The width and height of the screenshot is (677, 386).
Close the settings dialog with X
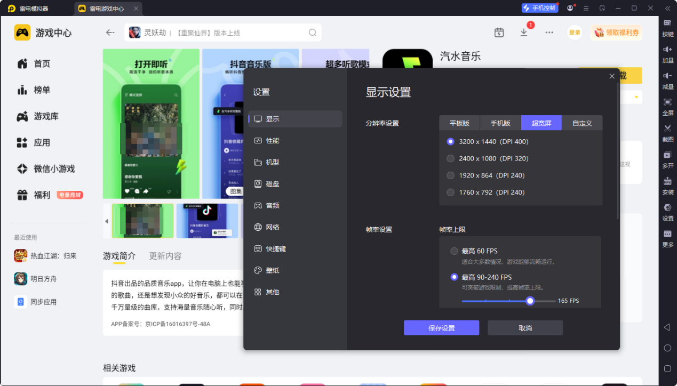click(x=612, y=76)
